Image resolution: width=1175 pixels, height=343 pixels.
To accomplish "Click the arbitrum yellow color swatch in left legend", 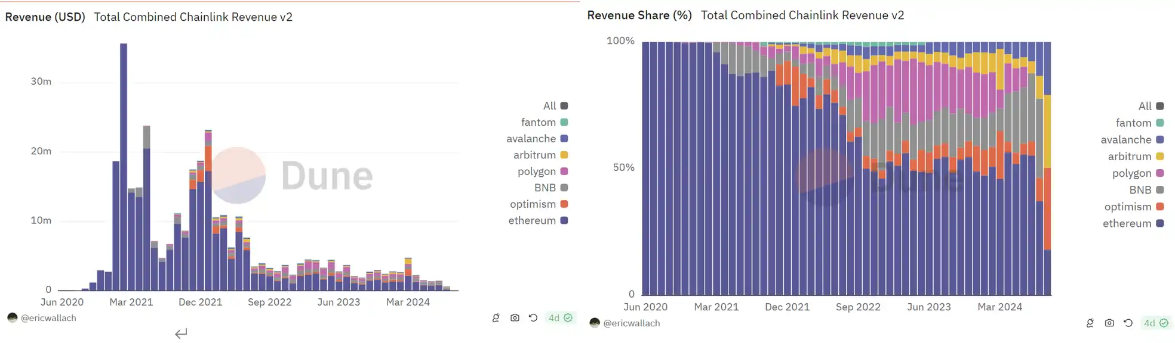I will (x=564, y=155).
